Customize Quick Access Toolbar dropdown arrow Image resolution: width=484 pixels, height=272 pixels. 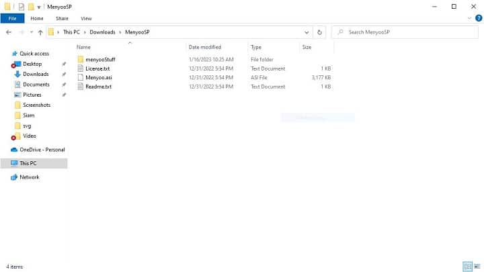pyautogui.click(x=39, y=7)
